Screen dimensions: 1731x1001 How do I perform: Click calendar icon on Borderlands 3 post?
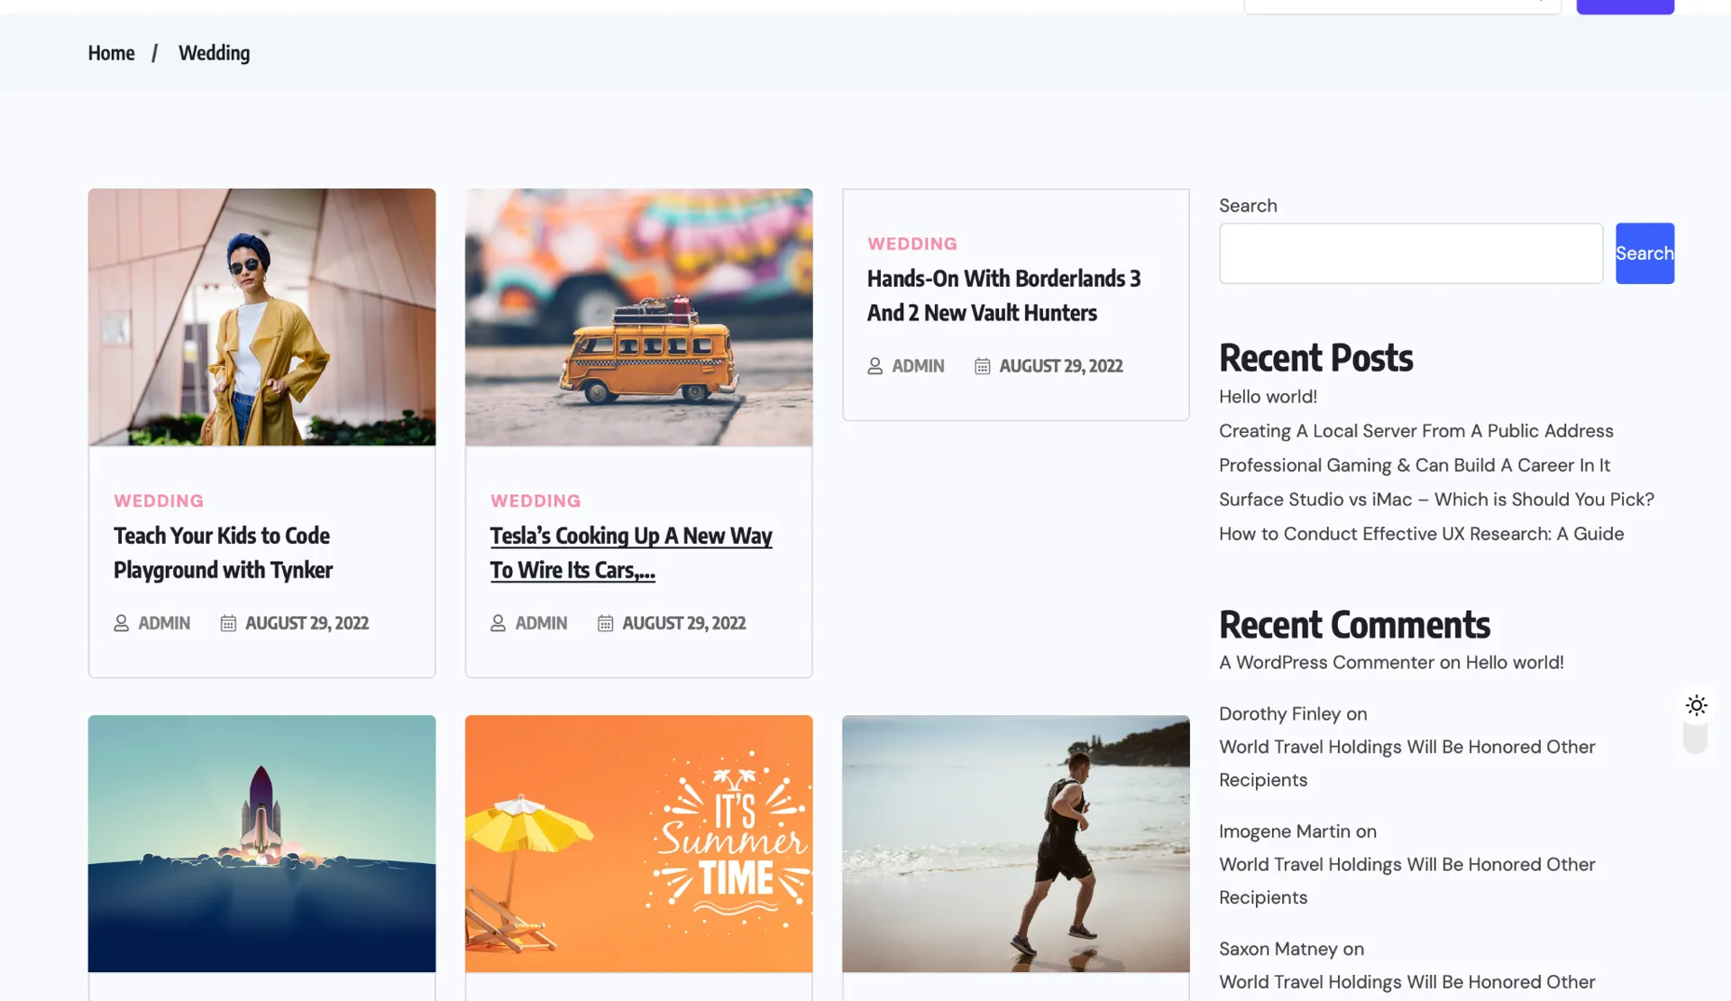[x=982, y=366]
